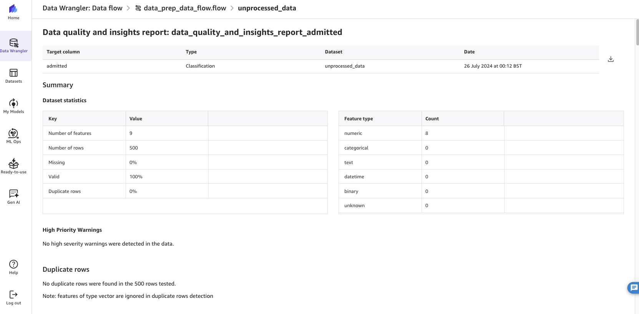Image resolution: width=639 pixels, height=314 pixels.
Task: Select the 'Number of features' row
Action: [185, 133]
